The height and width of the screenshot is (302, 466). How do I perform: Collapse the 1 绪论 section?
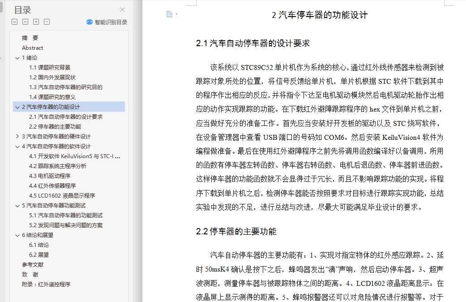17,58
